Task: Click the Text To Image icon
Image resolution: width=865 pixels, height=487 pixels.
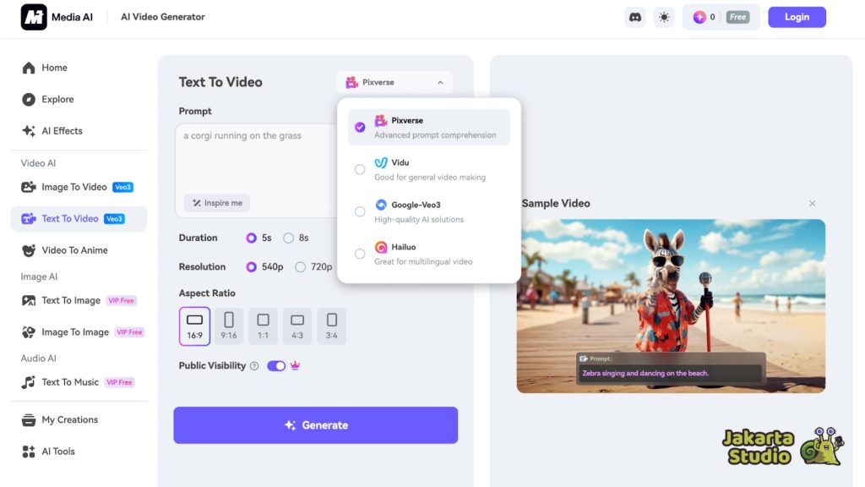Action: (x=29, y=300)
